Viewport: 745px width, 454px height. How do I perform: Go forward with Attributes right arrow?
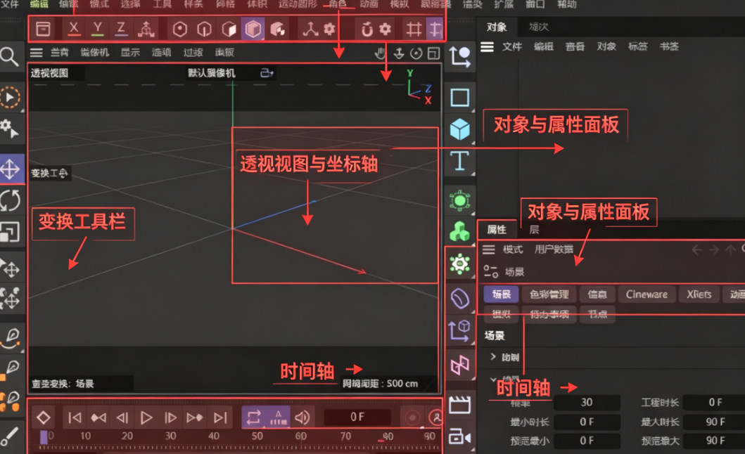click(x=713, y=249)
